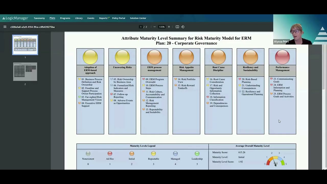327x184 pixels.
Task: Click '08. Adverse Events as Opportunities'
Action: tap(123, 102)
